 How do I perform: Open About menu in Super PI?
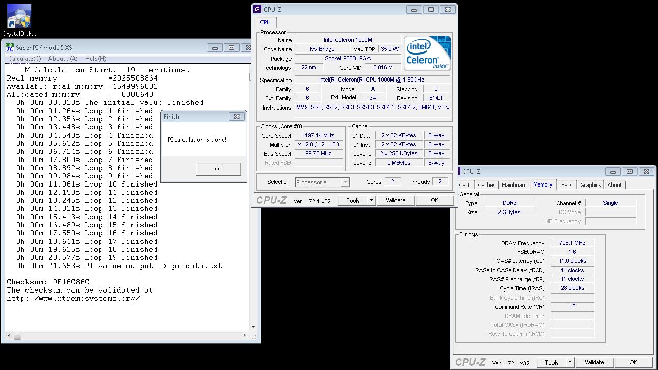click(63, 59)
